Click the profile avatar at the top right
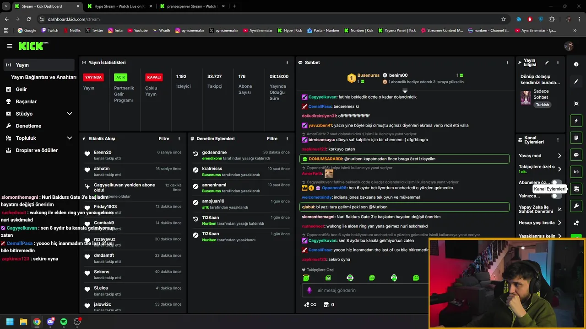This screenshot has width=586, height=329. 569,46
